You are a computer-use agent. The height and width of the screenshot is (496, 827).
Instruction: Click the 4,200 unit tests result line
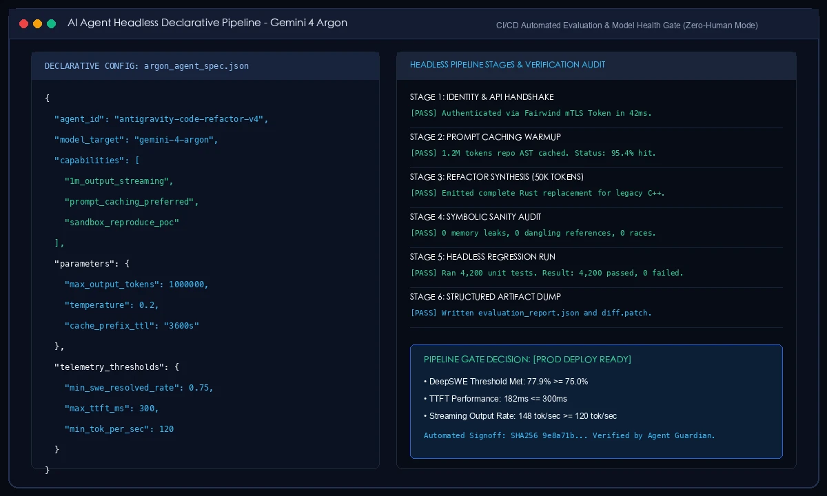click(547, 273)
